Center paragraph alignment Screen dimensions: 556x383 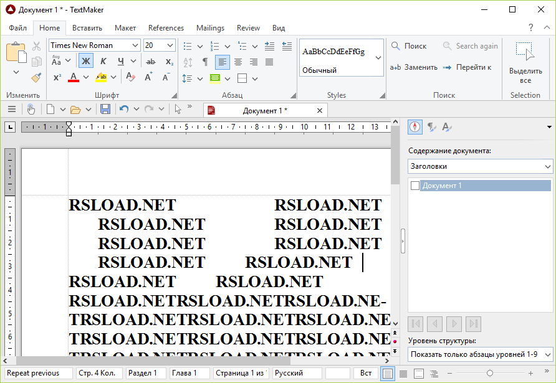point(238,62)
